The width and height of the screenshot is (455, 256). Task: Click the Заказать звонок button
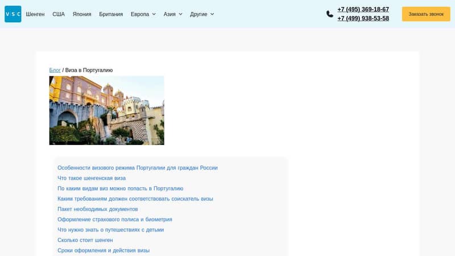pyautogui.click(x=426, y=14)
